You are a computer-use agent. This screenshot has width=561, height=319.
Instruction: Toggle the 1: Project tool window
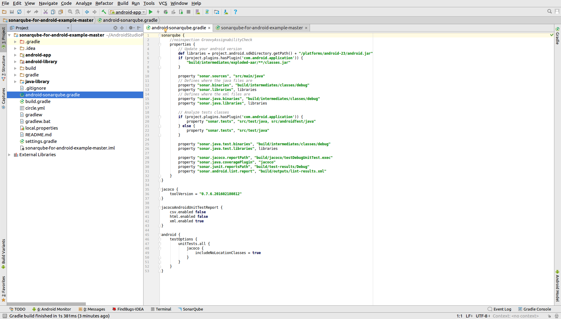(x=3, y=38)
